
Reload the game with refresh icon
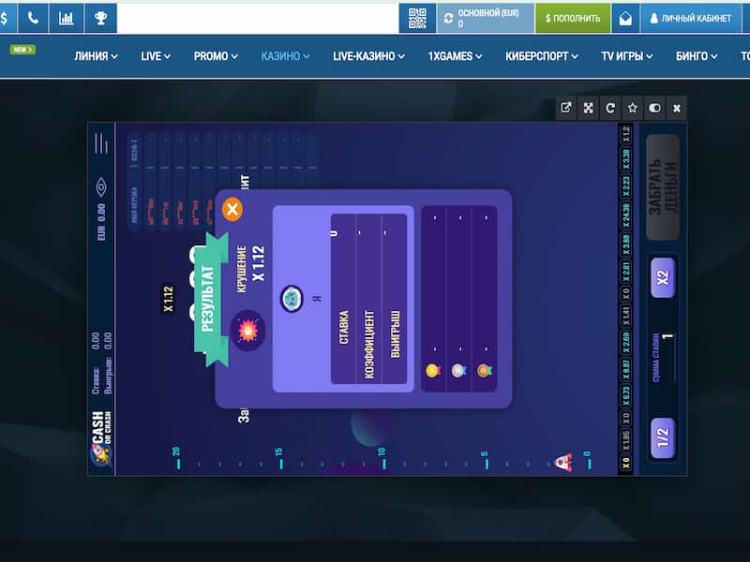point(610,108)
